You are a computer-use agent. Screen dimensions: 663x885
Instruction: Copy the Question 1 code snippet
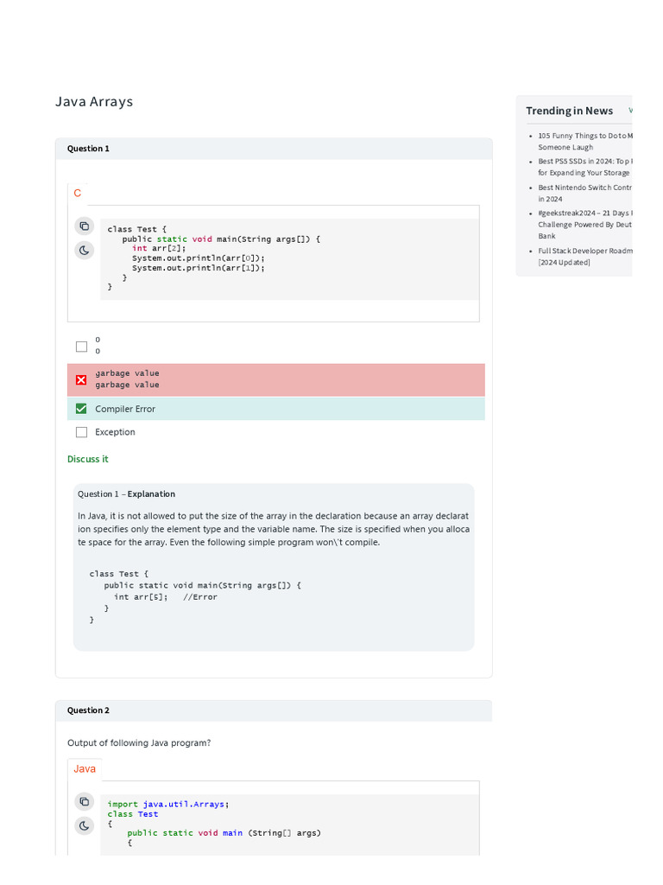[x=84, y=226]
